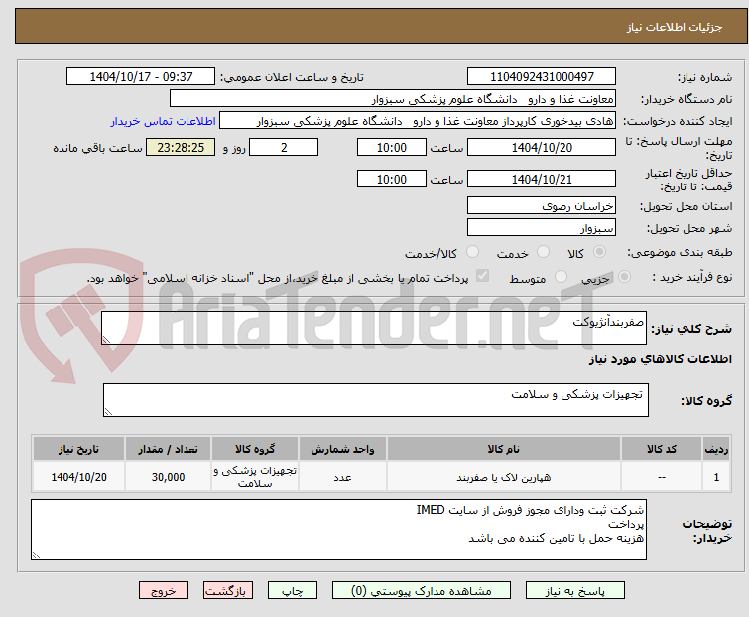This screenshot has width=749, height=617.
Task: Click the نام کالا column header
Action: pyautogui.click(x=504, y=449)
